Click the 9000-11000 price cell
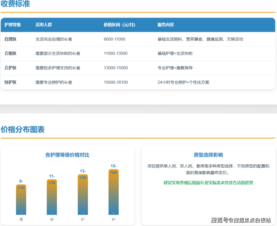Image resolution: width=277 pixels, height=226 pixels. (x=114, y=39)
